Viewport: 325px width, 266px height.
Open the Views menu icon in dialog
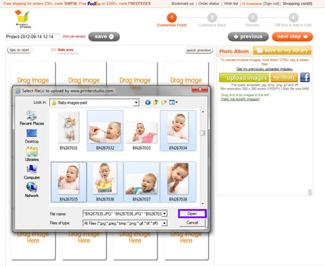pyautogui.click(x=173, y=102)
